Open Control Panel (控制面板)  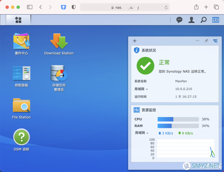tap(21, 77)
